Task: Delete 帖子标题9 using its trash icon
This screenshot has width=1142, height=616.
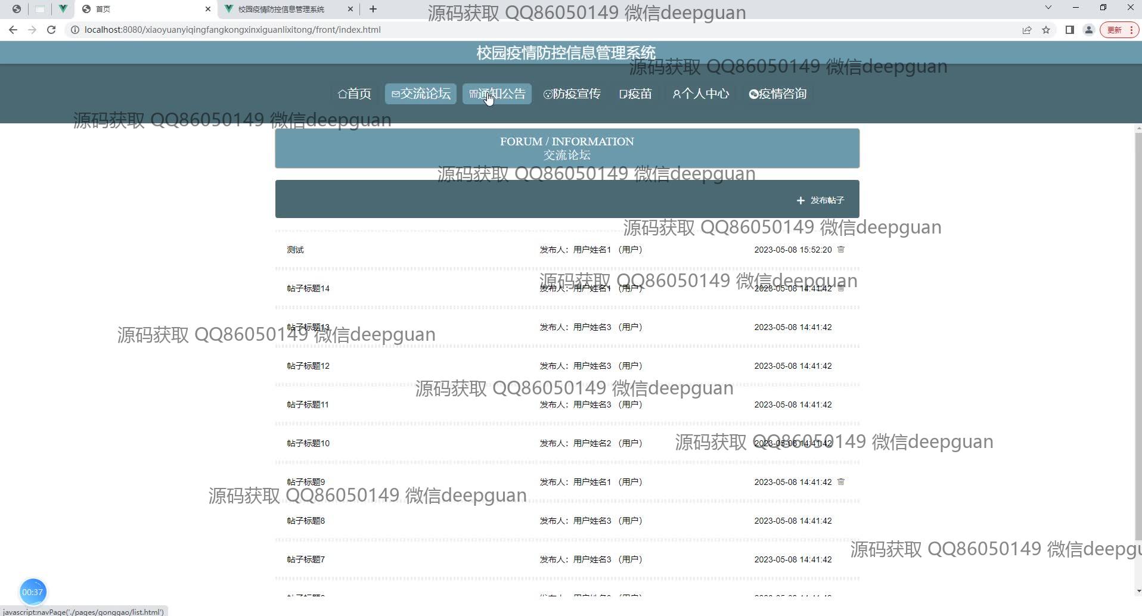Action: (841, 482)
